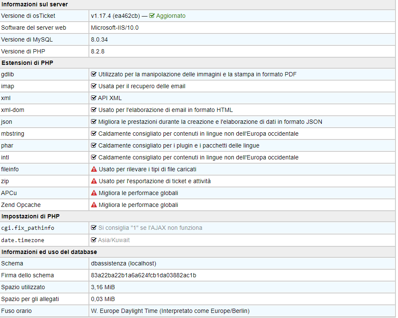Click the Fuso orario label
The image size is (398, 318).
click(x=16, y=311)
